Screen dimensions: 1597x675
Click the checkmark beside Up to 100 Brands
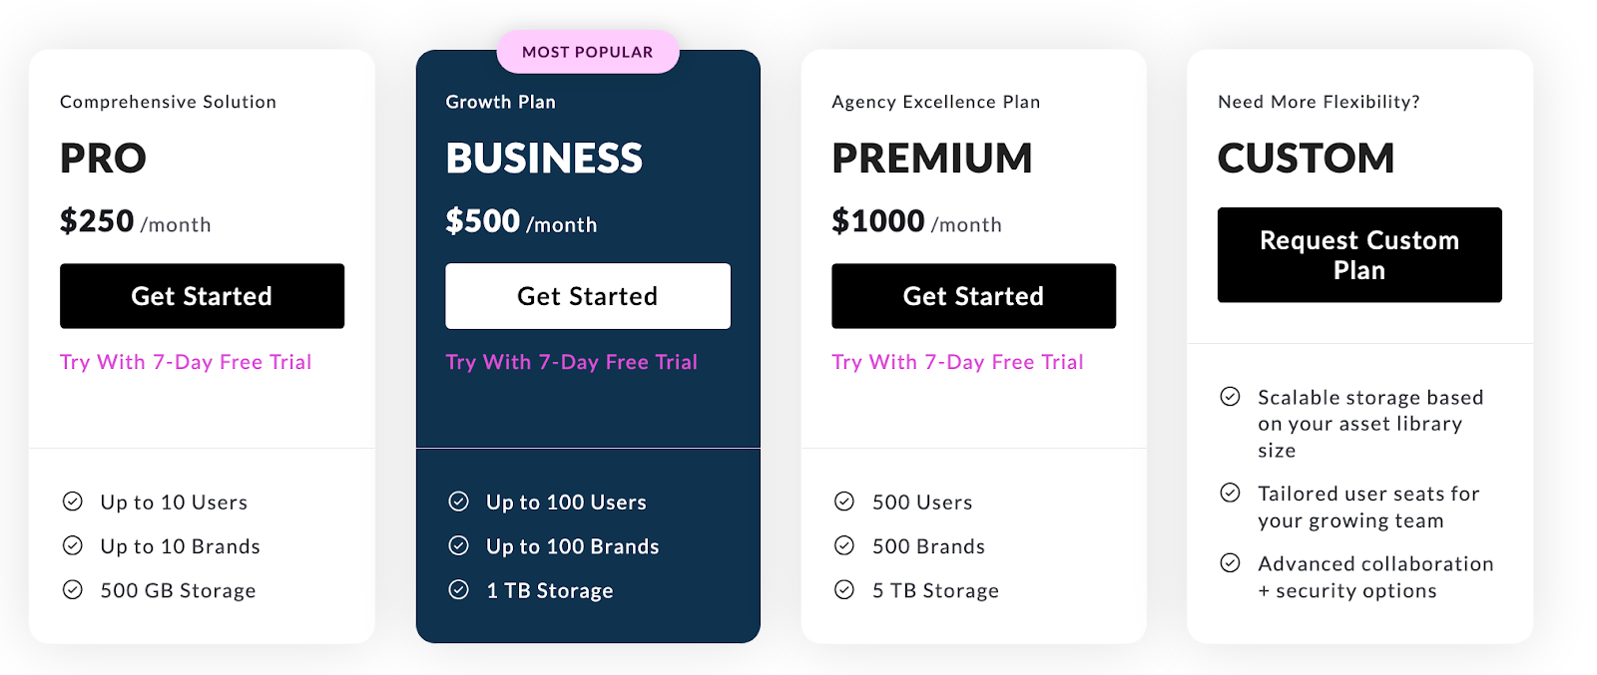458,545
